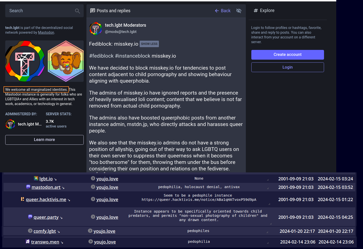This screenshot has height=249, width=363.
Task: Click youjo.love circle icon in transwo.men row
Action: coord(91,242)
